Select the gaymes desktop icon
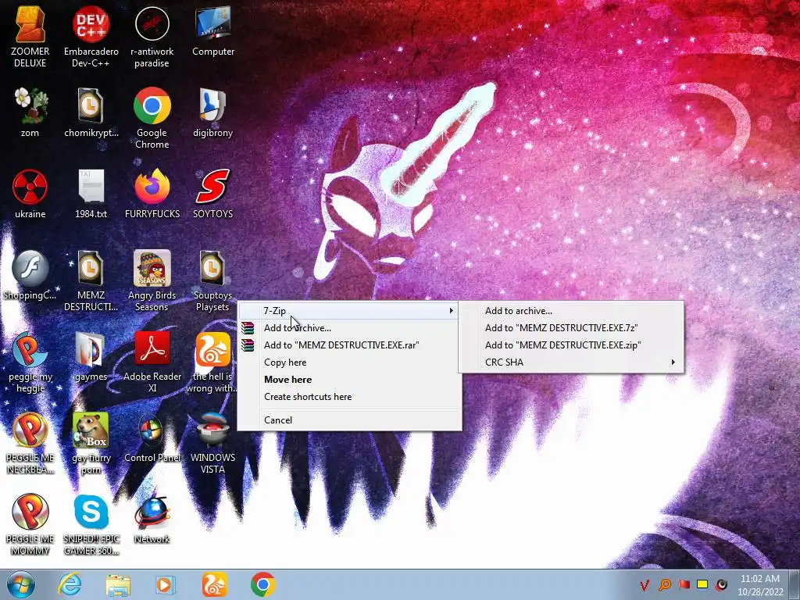The width and height of the screenshot is (800, 600). click(91, 356)
